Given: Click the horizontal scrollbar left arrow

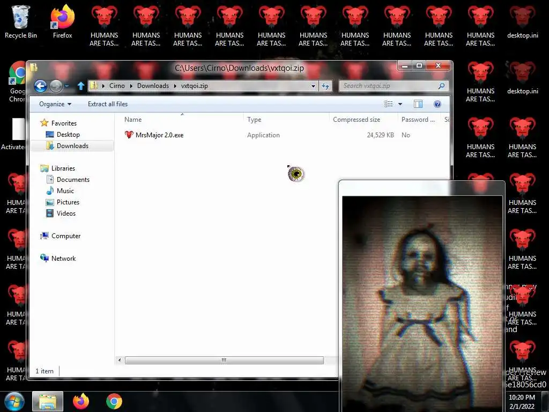Looking at the screenshot, I should pos(120,360).
